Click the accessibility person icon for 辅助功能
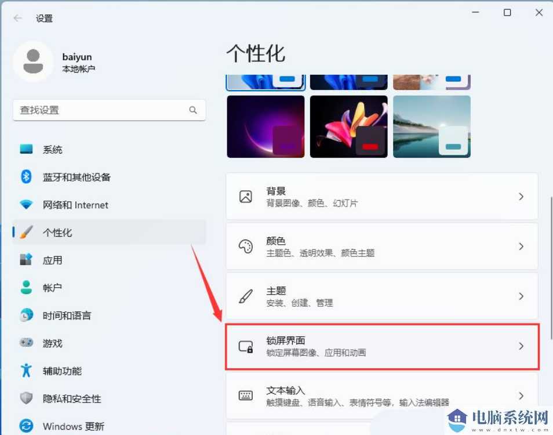The width and height of the screenshot is (553, 435). pos(26,371)
